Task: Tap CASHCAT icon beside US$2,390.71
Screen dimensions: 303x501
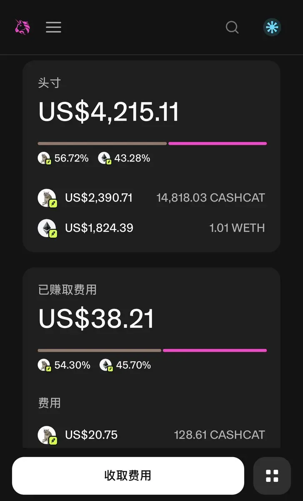Action: coord(47,198)
